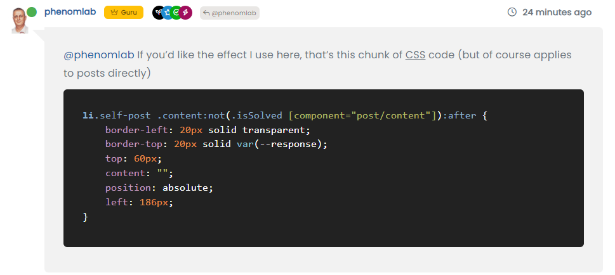
Task: Click phenomlab's profile avatar photo
Action: (x=20, y=20)
